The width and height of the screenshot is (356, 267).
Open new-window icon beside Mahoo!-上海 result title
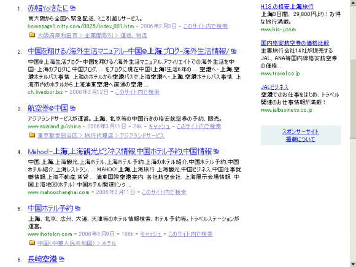point(216,152)
